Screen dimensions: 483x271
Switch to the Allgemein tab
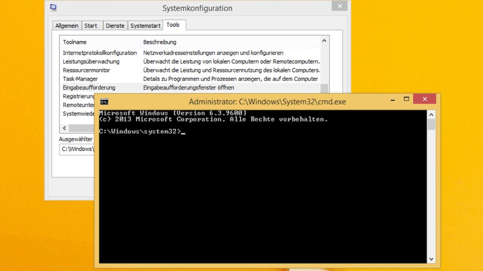pyautogui.click(x=66, y=26)
